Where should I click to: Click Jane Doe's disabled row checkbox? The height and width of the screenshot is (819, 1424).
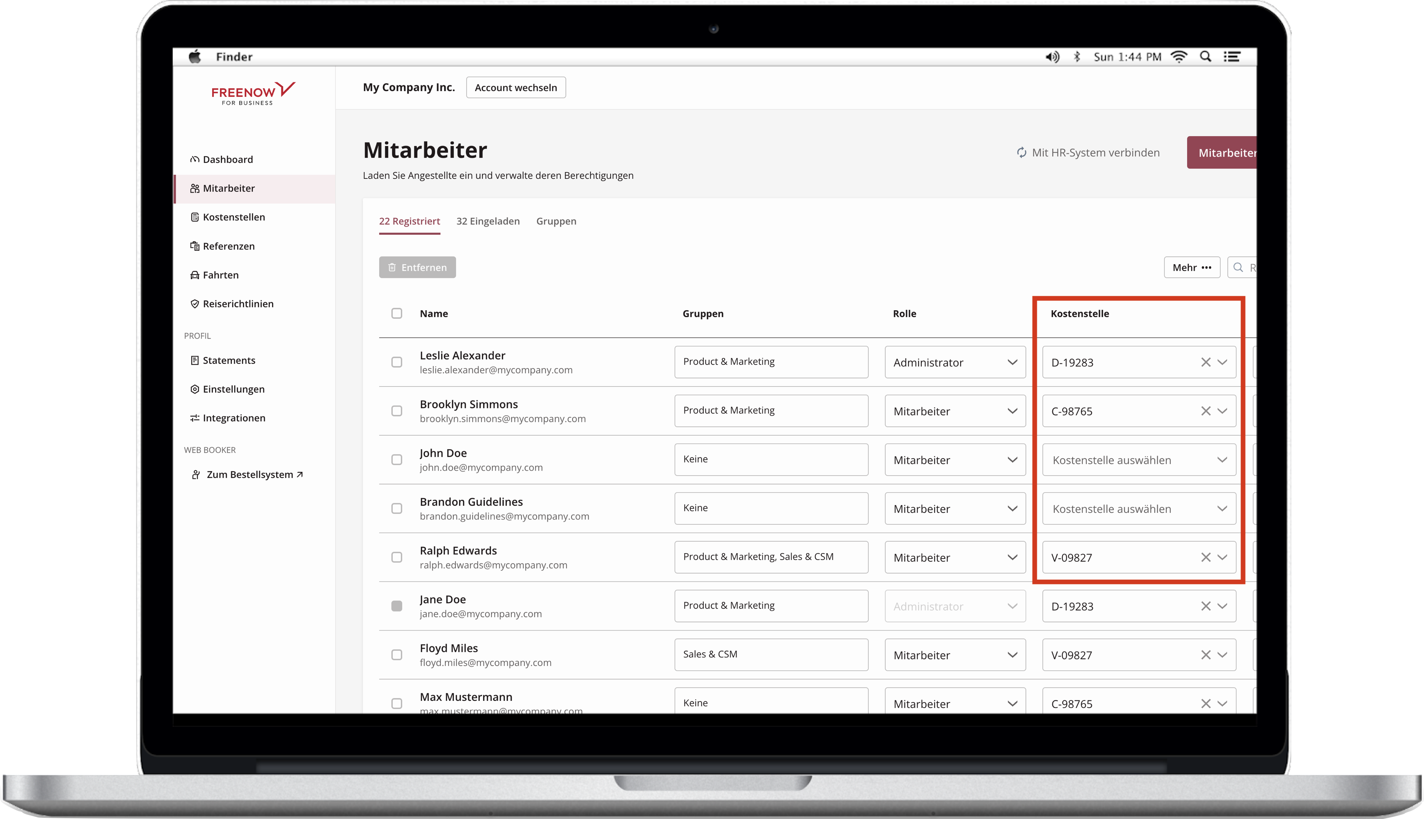click(x=396, y=606)
